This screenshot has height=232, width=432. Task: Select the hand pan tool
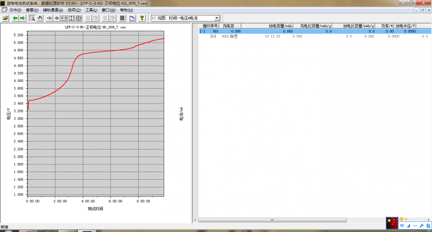[39, 18]
